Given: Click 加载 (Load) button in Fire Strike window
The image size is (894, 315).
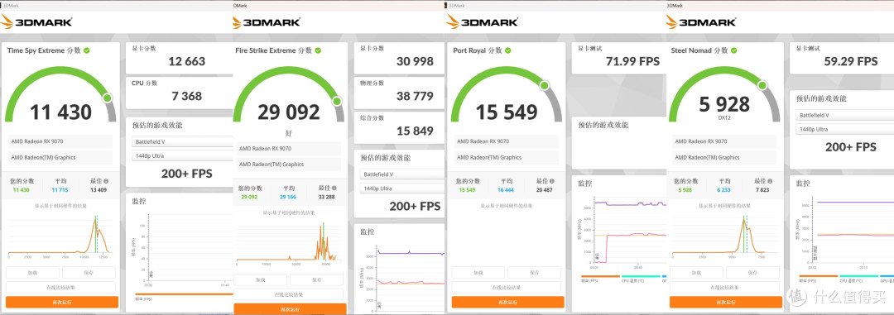Looking at the screenshot, I should (261, 280).
